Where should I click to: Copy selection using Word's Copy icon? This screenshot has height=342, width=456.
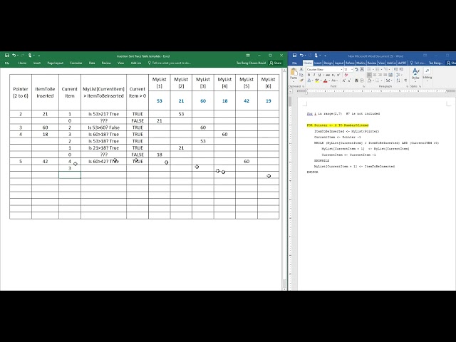pyautogui.click(x=301, y=75)
